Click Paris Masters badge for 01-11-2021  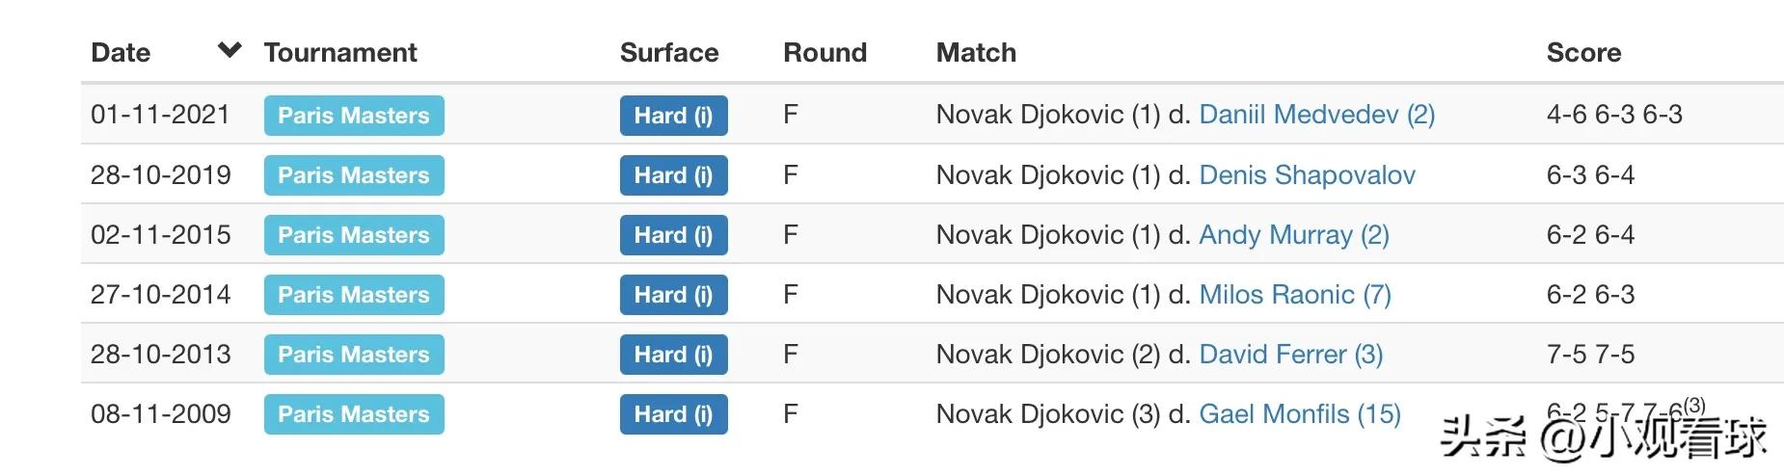click(x=354, y=116)
